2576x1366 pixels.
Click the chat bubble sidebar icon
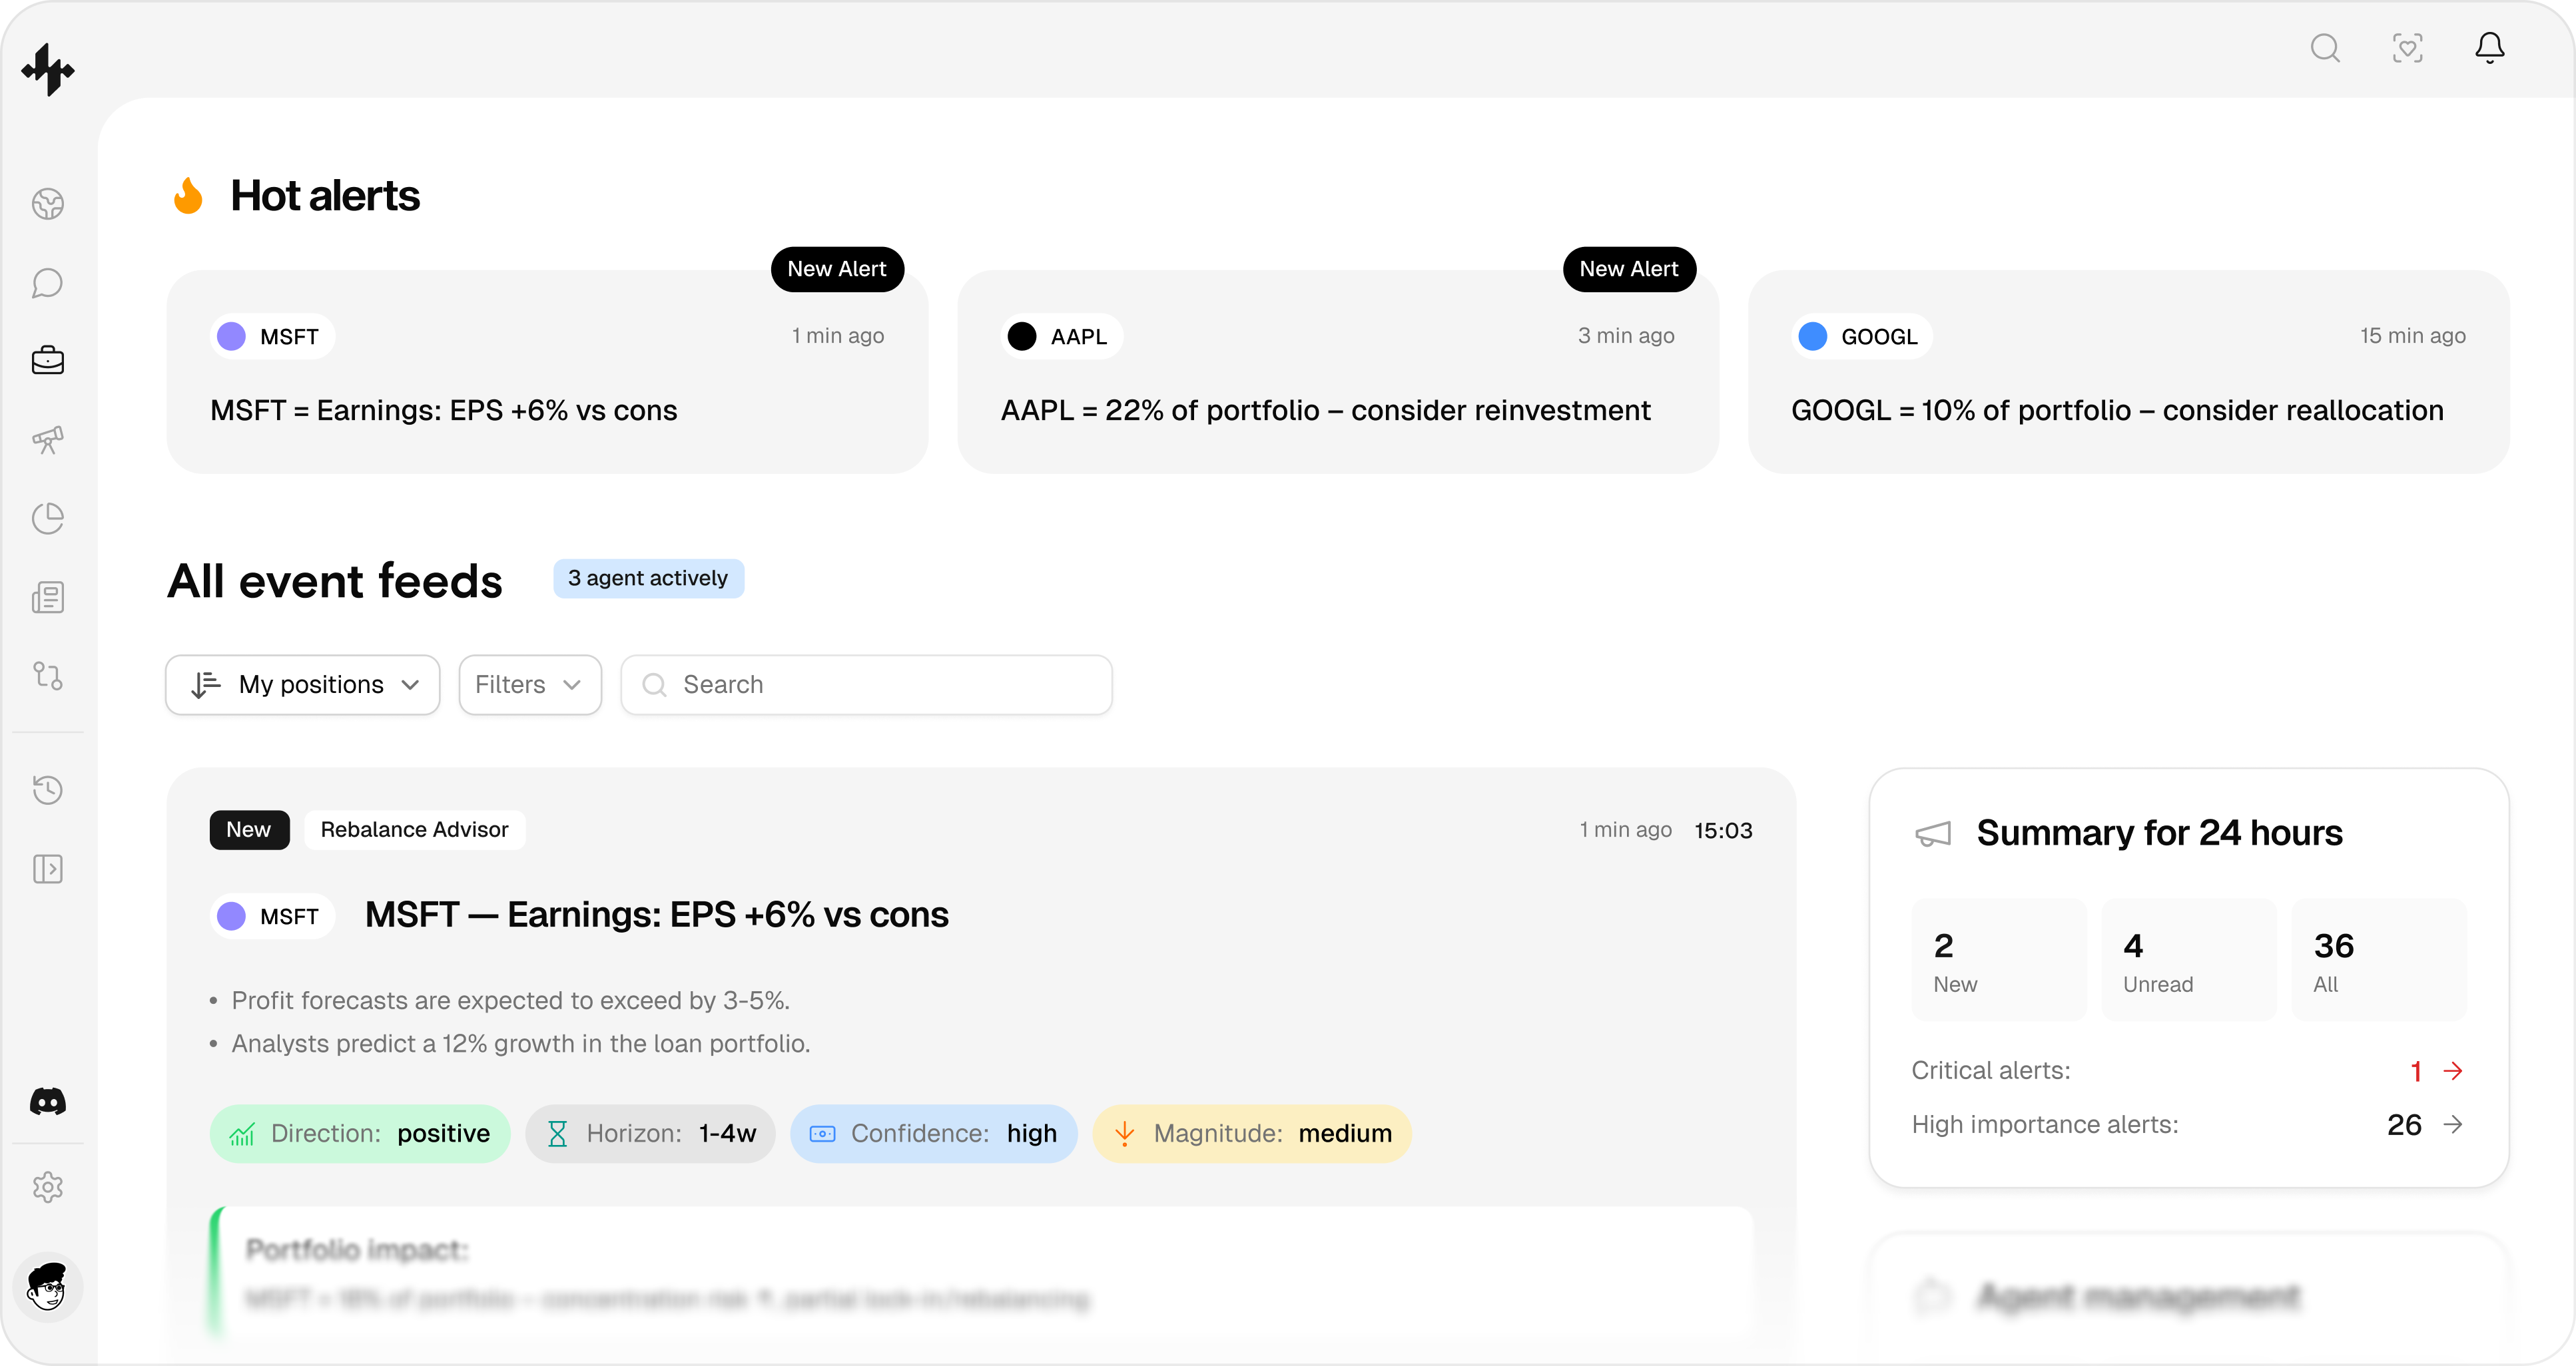(x=47, y=283)
